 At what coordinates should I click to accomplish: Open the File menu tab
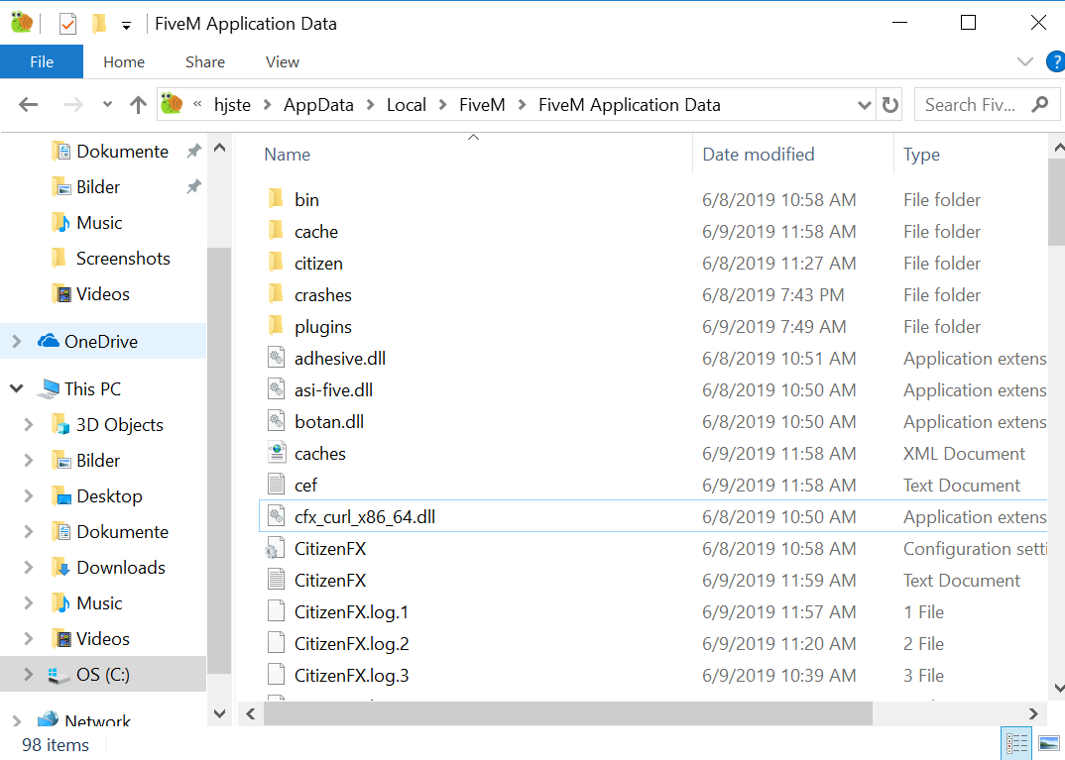(x=42, y=61)
